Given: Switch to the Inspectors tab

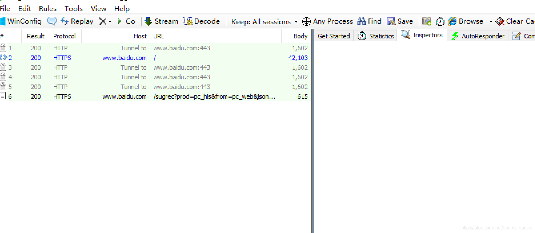Looking at the screenshot, I should pyautogui.click(x=422, y=35).
